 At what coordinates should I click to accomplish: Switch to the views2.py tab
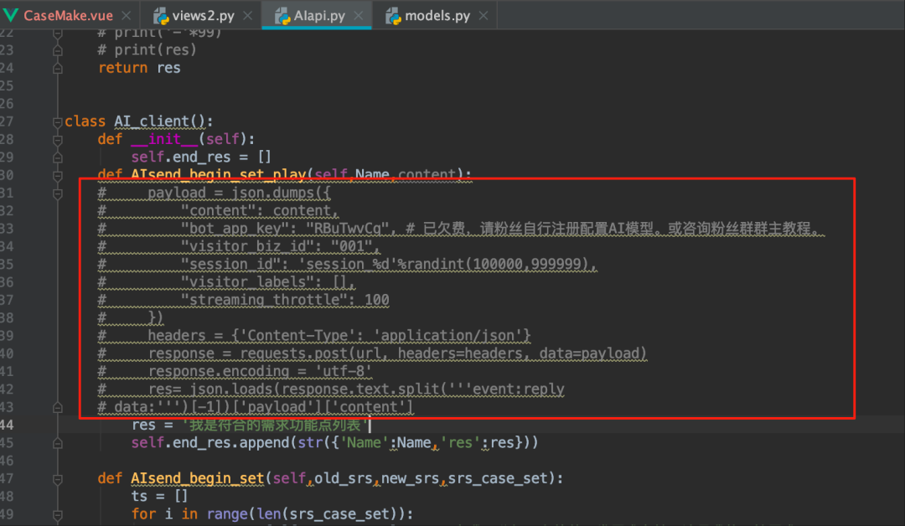pos(203,16)
